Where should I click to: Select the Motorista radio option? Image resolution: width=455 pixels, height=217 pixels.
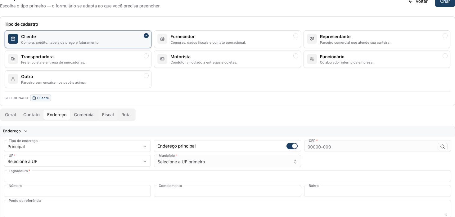tap(296, 56)
